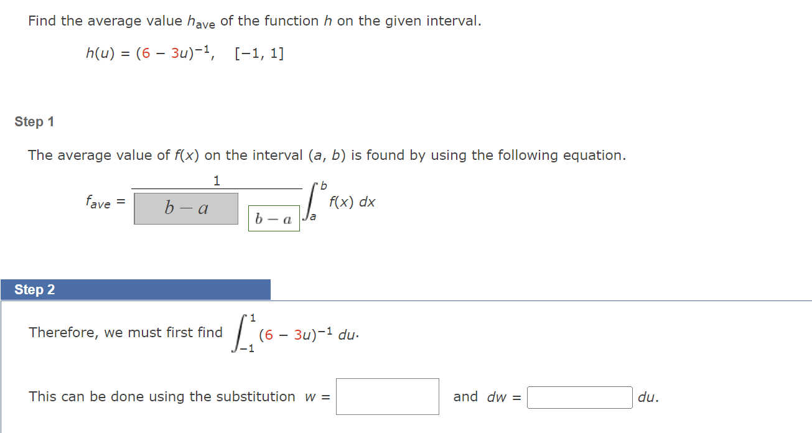Click the Step 1 heading
Screen dimensions: 812x433
point(34,121)
